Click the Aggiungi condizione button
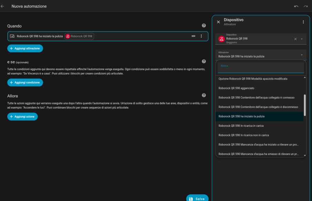 click(x=25, y=82)
